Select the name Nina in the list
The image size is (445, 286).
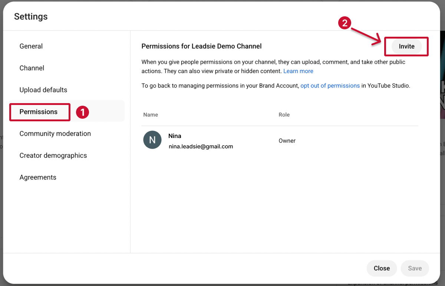[x=175, y=136]
